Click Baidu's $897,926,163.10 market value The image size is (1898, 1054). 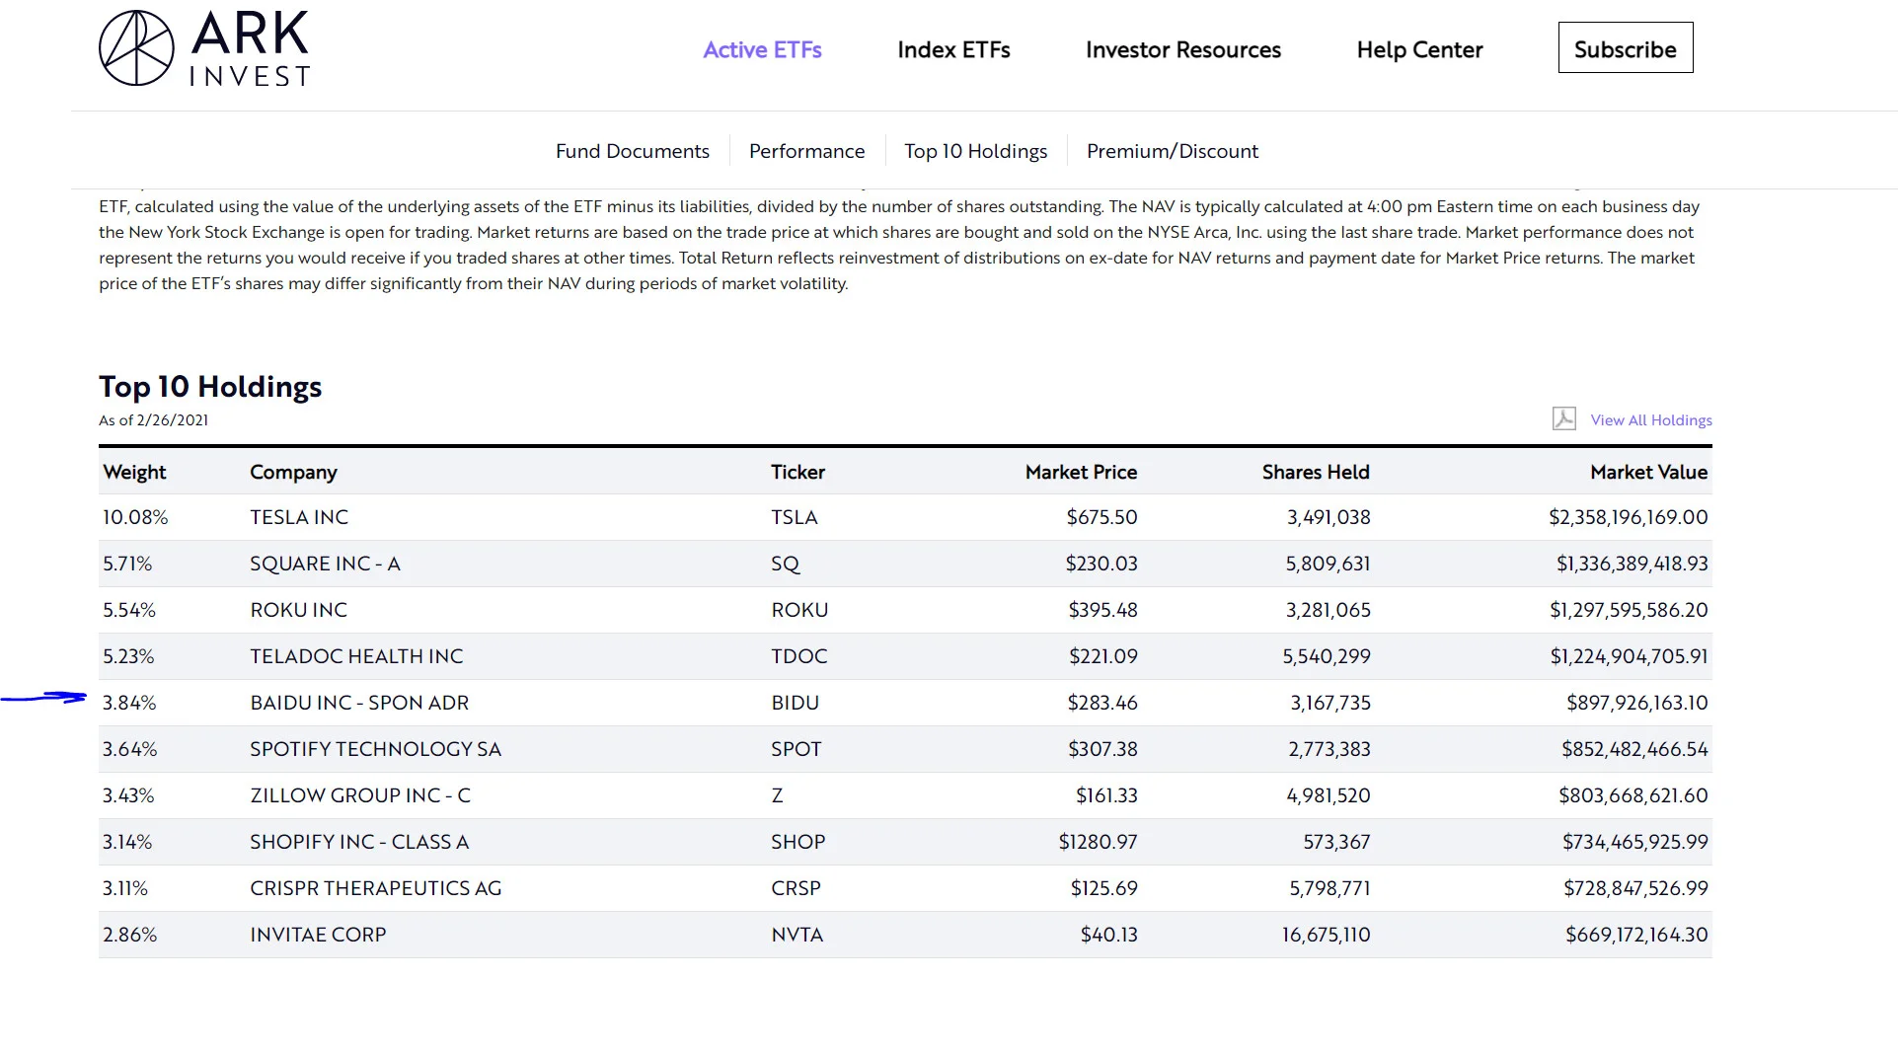pyautogui.click(x=1637, y=703)
